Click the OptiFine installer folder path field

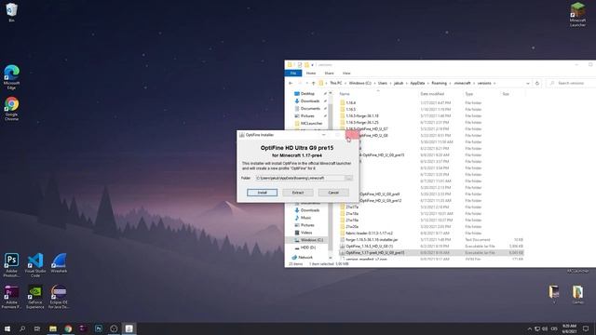click(300, 178)
